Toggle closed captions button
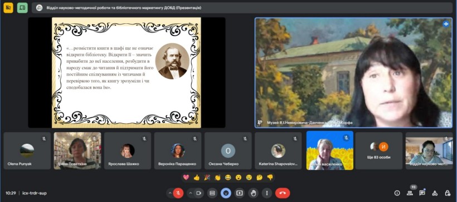Viewport: 457px width, 202px height. click(x=212, y=193)
